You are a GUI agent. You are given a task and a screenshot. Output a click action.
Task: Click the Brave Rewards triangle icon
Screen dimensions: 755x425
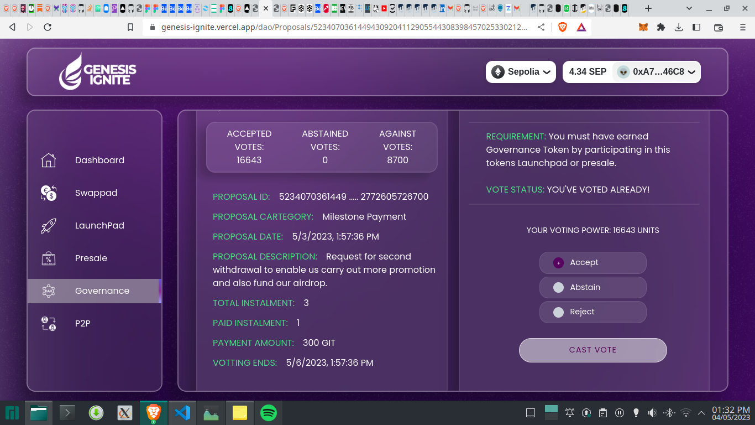[581, 27]
